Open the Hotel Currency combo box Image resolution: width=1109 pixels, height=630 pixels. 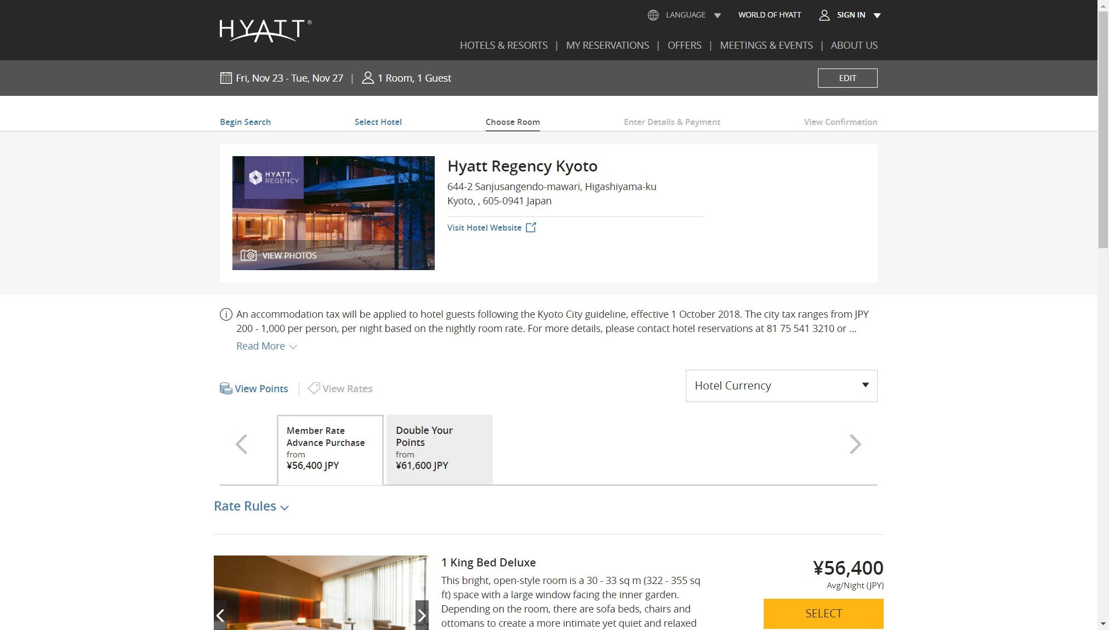(x=781, y=386)
